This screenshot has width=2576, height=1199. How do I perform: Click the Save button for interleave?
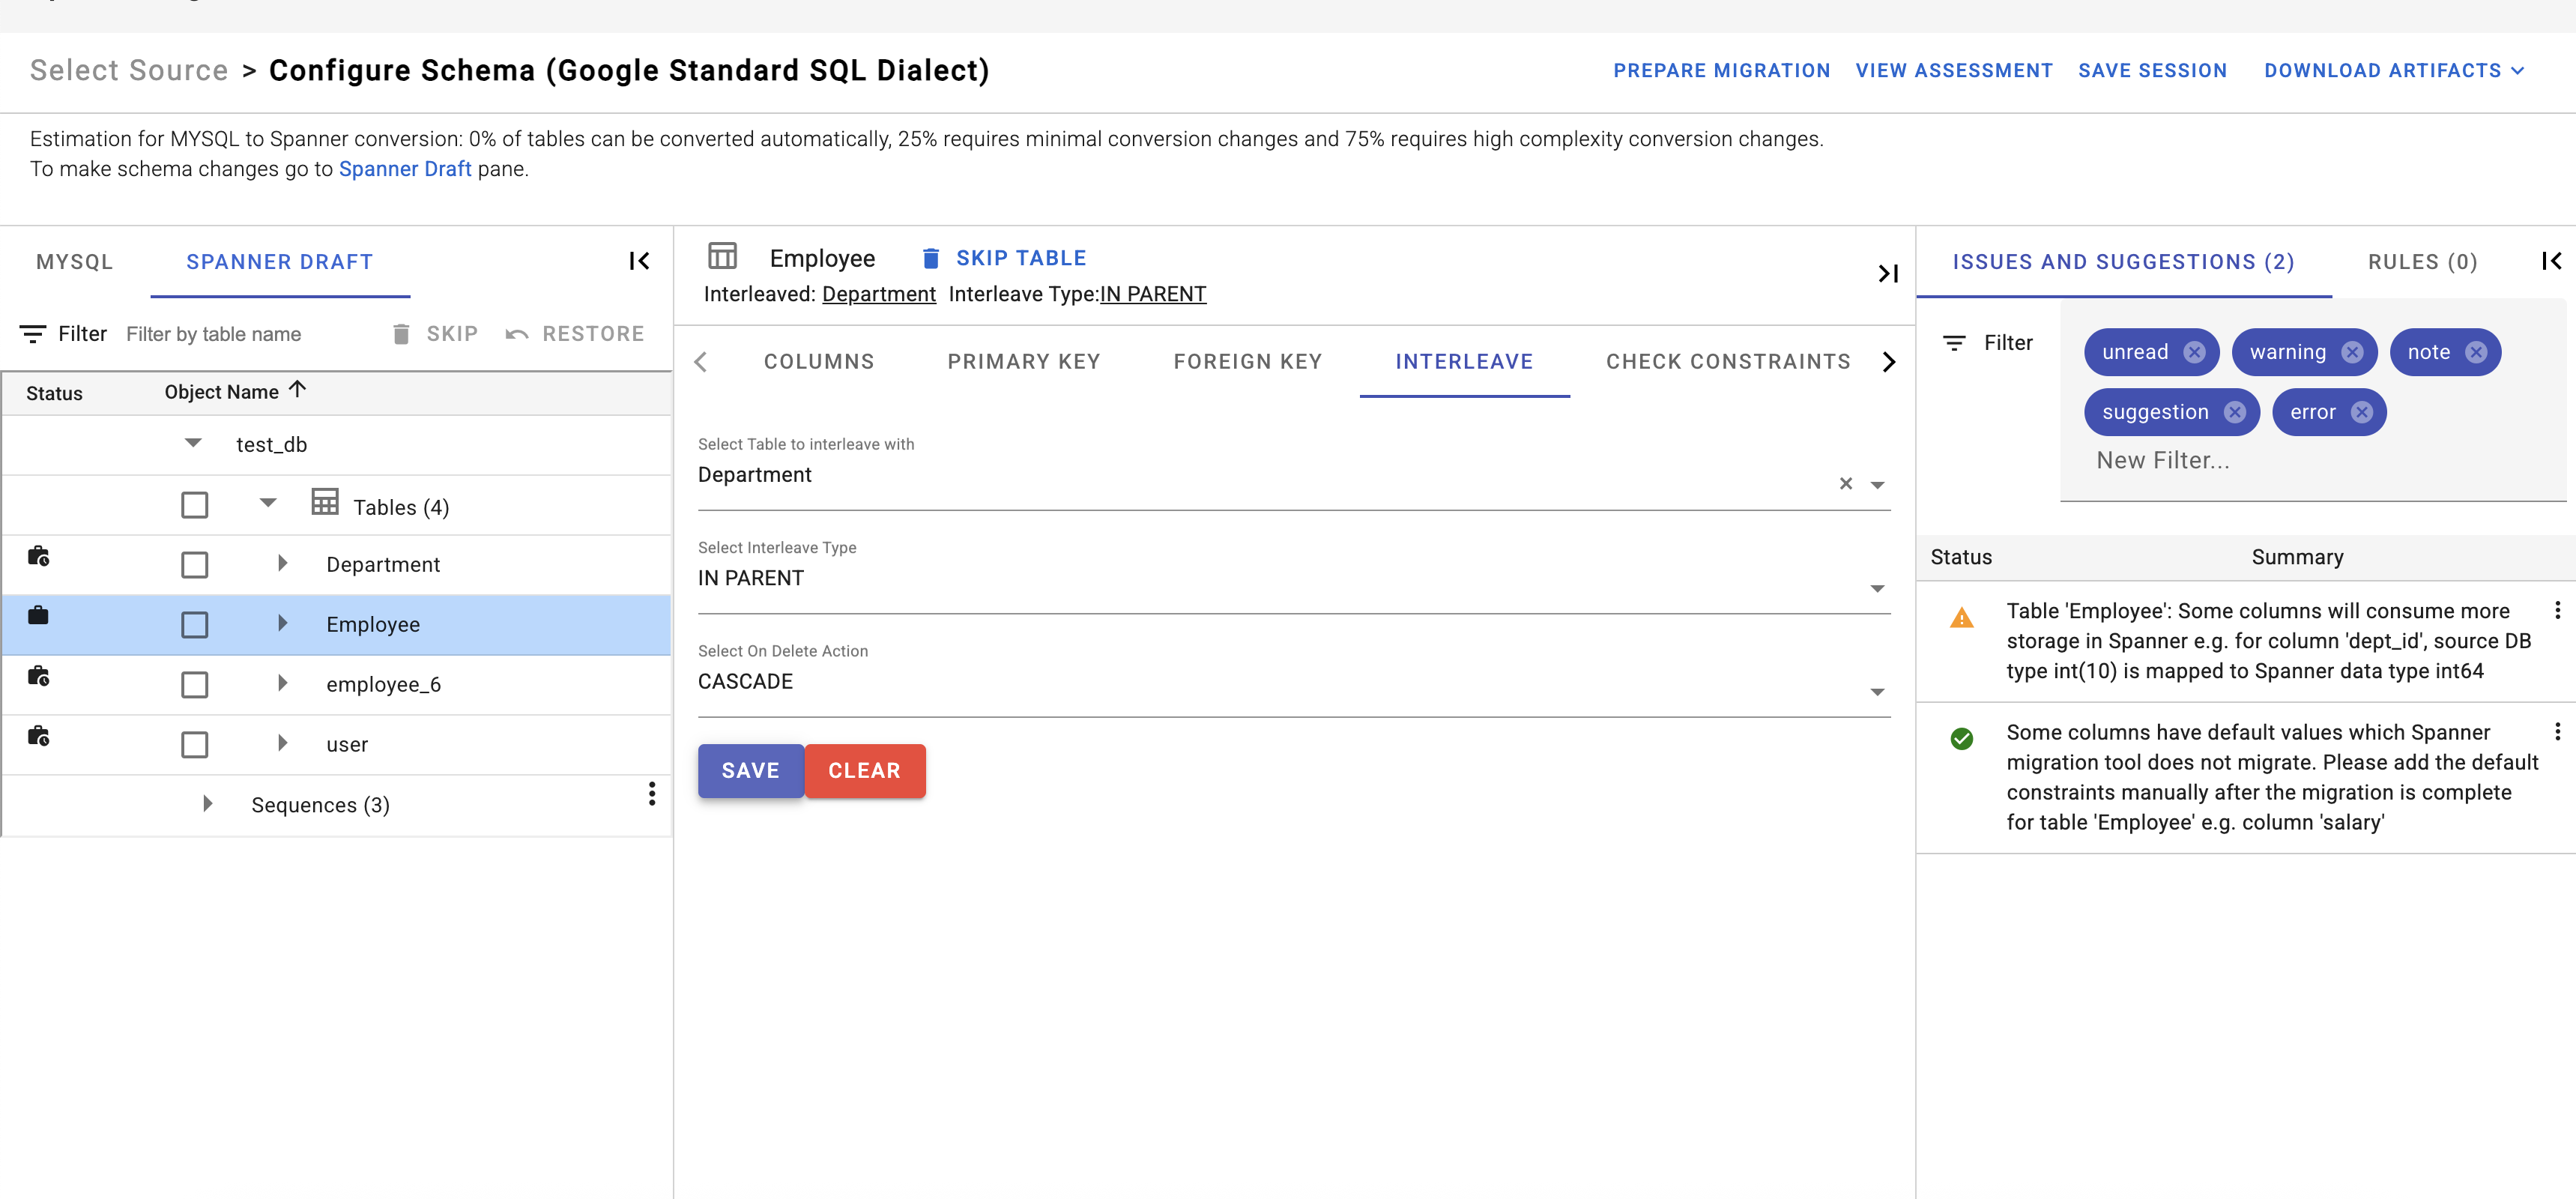point(750,770)
